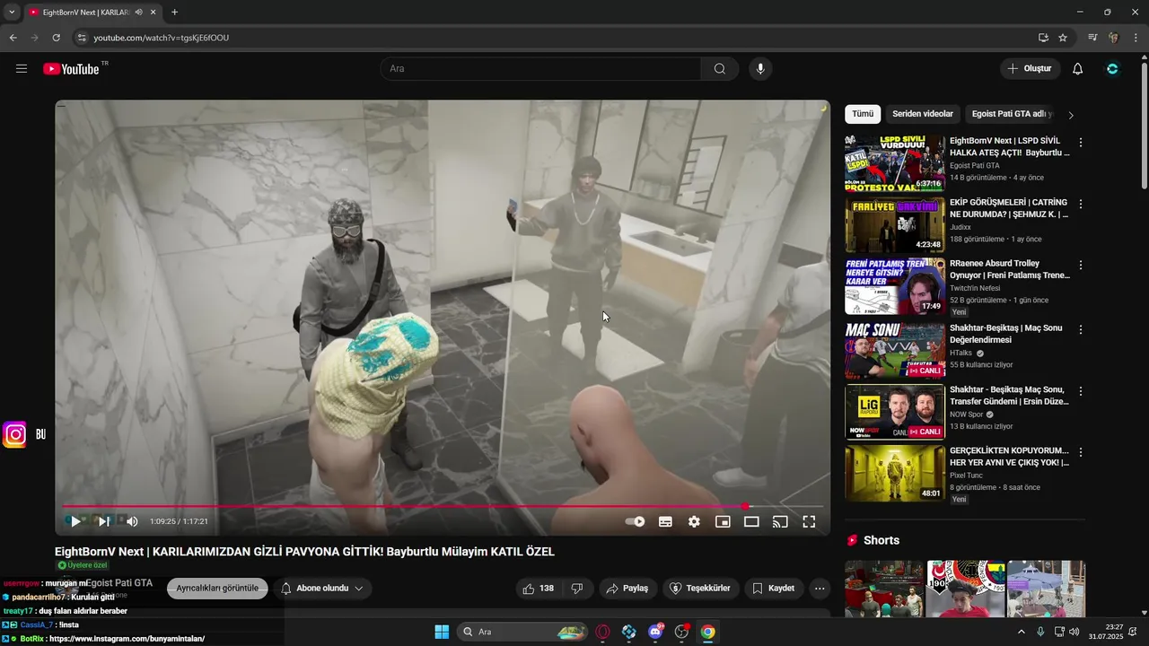Toggle the autoplay switch

coord(636,521)
